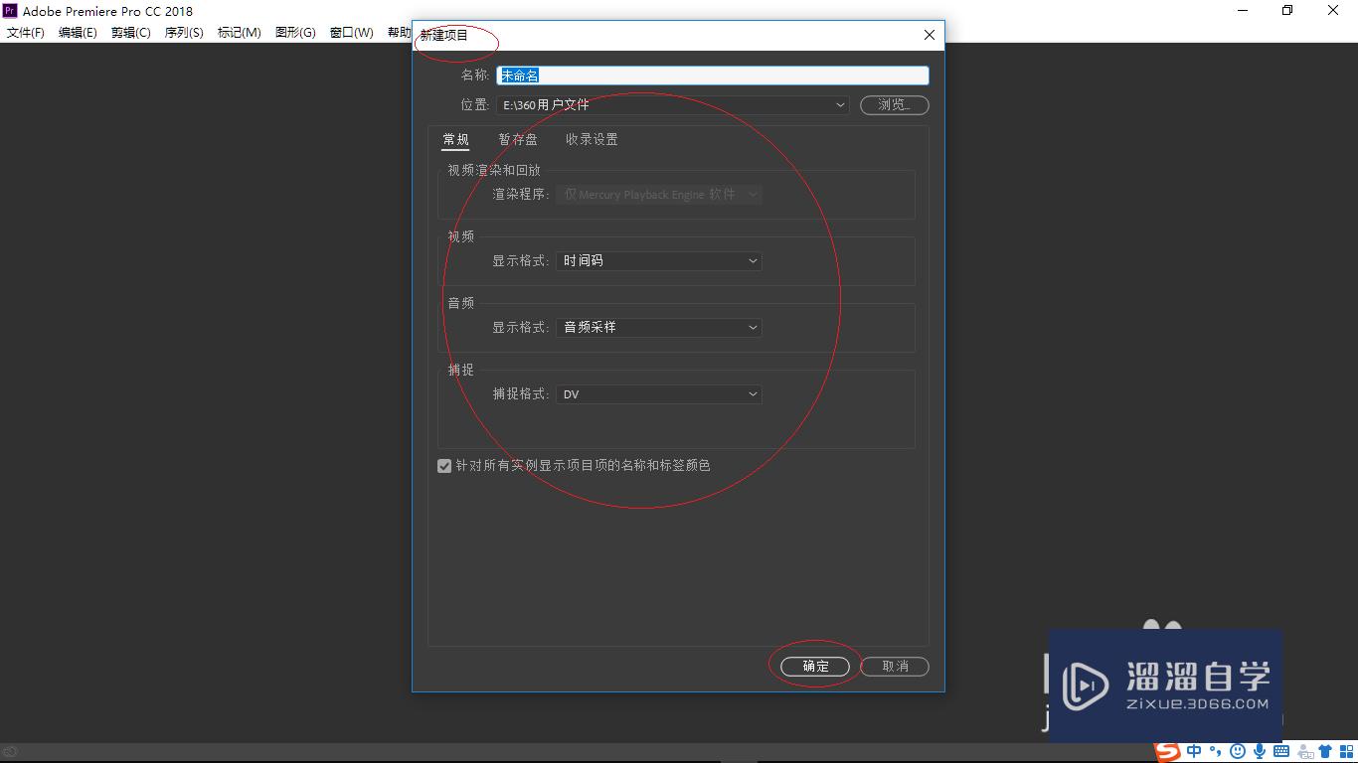Open the 渲染程序 Mercury Playback Engine dropdown

(658, 195)
